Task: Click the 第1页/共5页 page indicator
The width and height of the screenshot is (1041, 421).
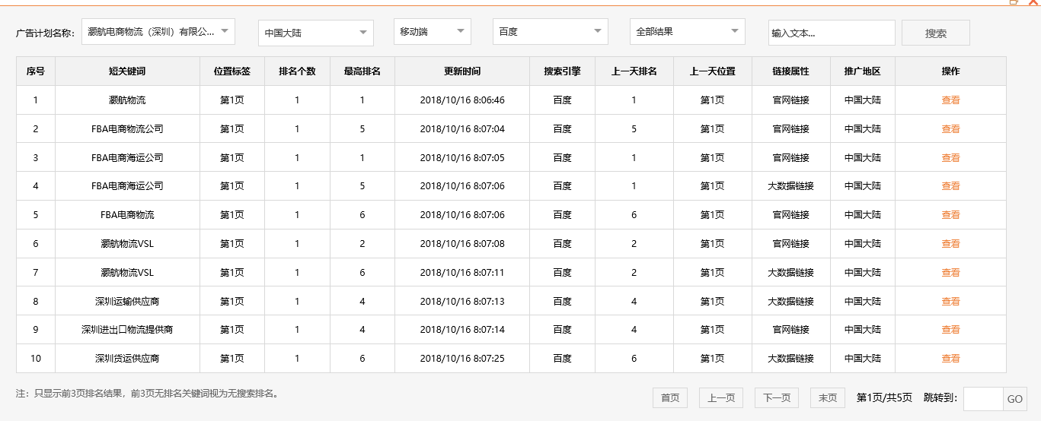Action: coord(884,397)
